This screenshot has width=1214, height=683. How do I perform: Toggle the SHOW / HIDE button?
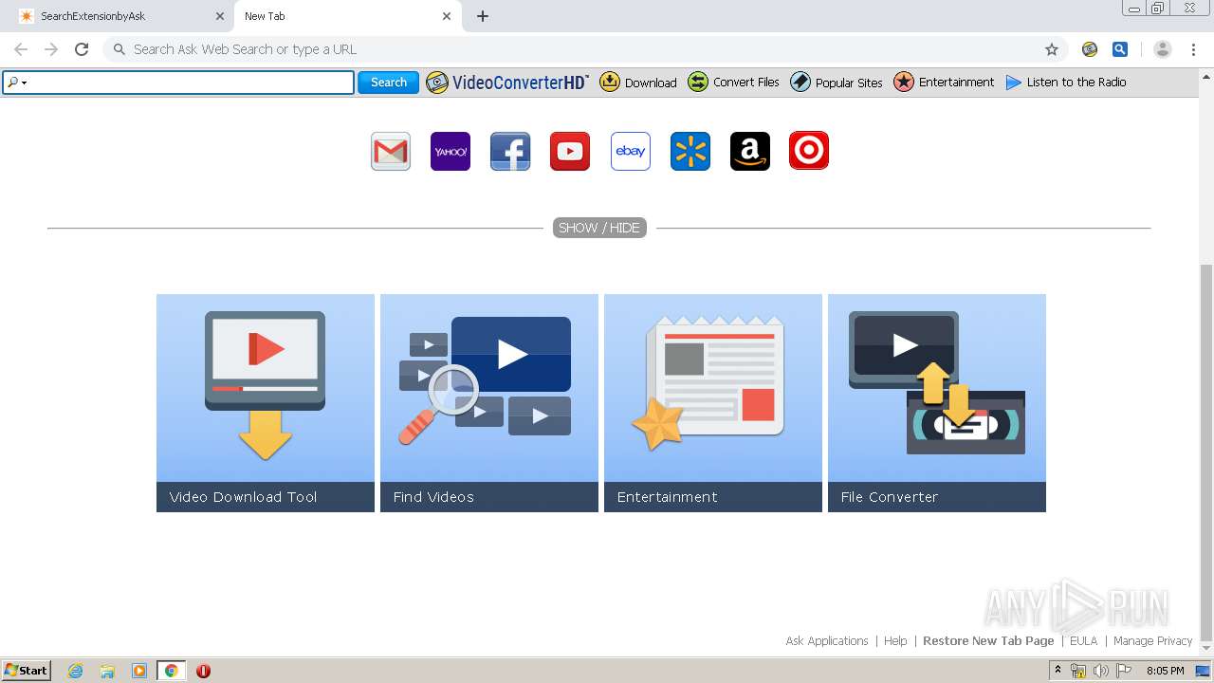coord(599,228)
